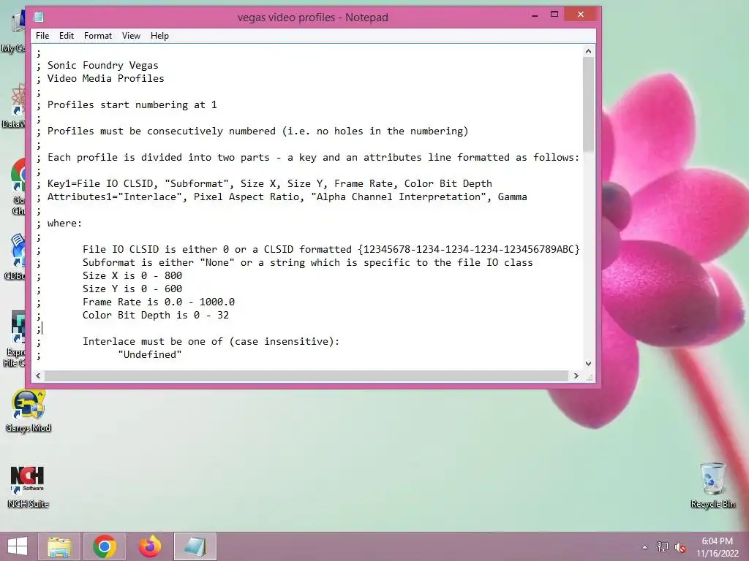Click line 'Size X is 0 - 800'

click(x=132, y=275)
